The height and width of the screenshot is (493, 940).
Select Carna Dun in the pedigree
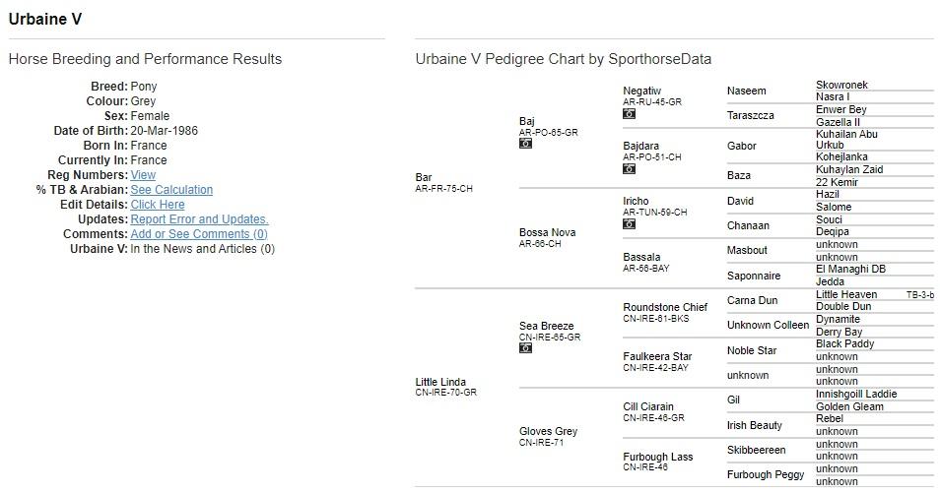752,300
